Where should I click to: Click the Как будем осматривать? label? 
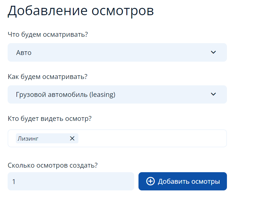pyautogui.click(x=48, y=77)
